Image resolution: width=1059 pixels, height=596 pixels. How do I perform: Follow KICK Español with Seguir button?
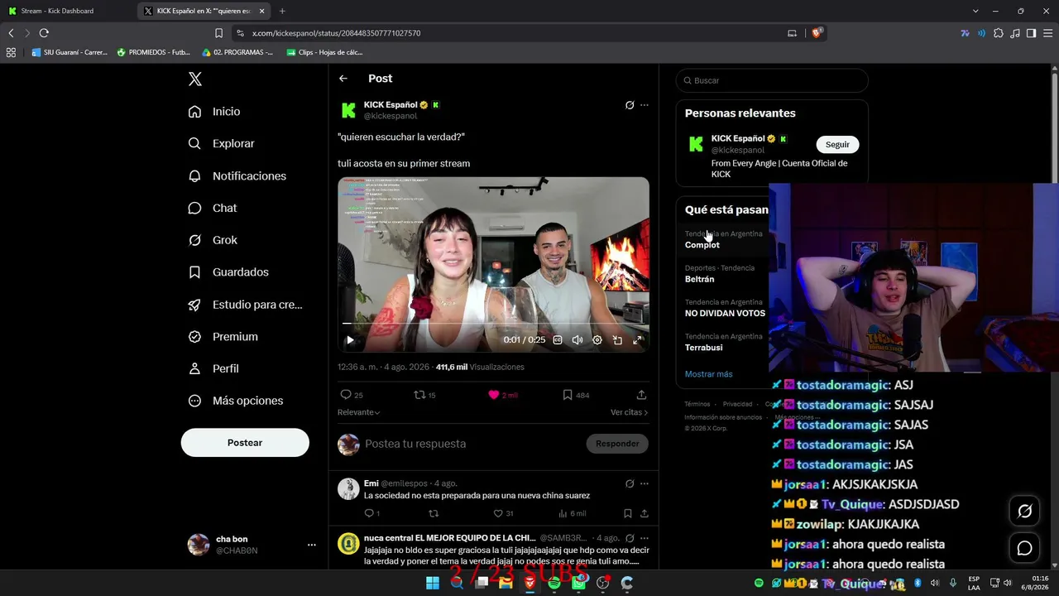(x=837, y=144)
